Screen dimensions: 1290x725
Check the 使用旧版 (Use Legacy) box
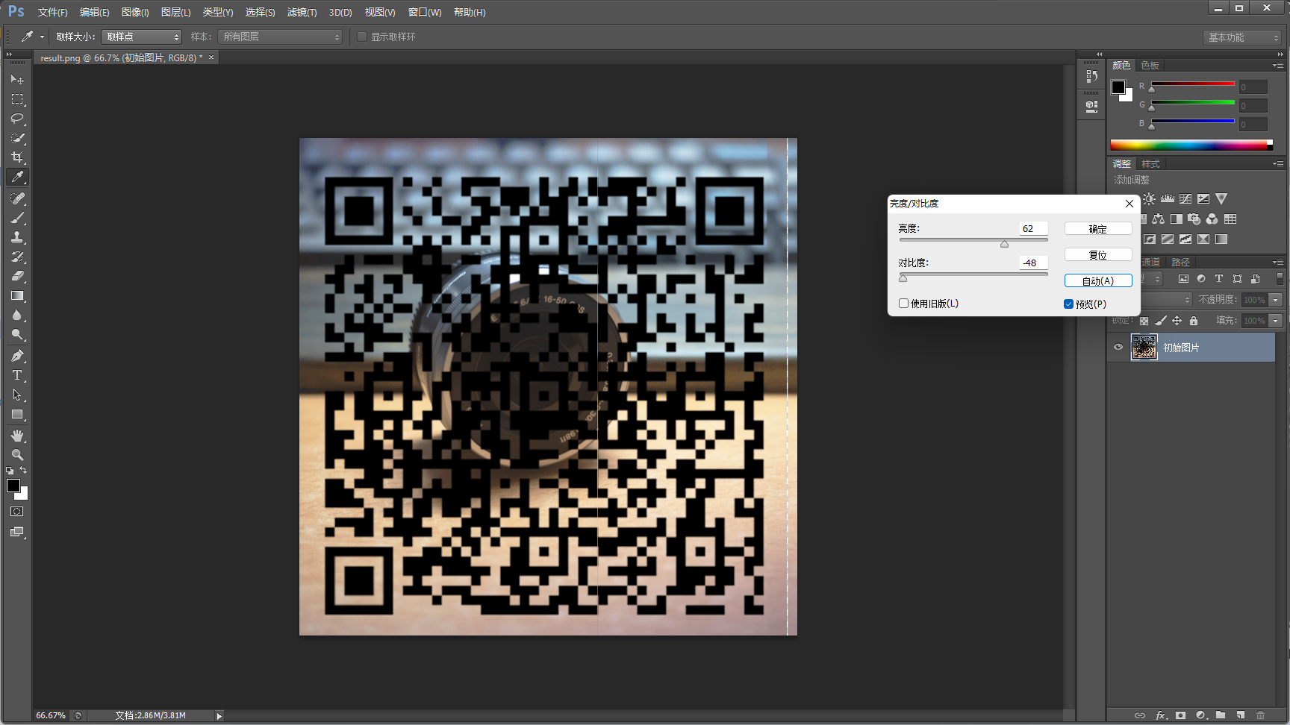click(903, 304)
